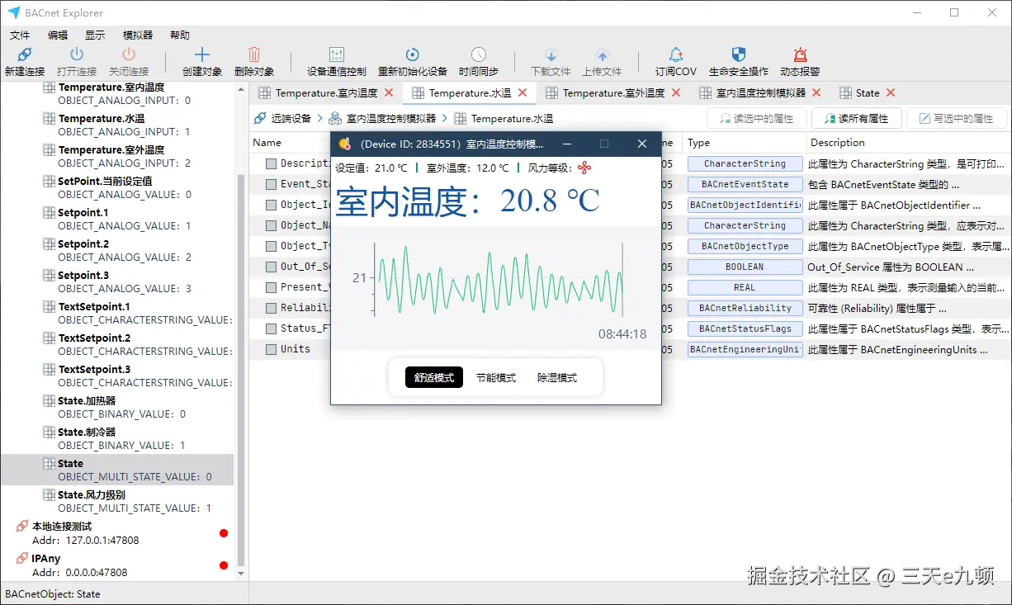This screenshot has width=1012, height=605.
Task: Sort by the Description column header
Action: (x=908, y=143)
